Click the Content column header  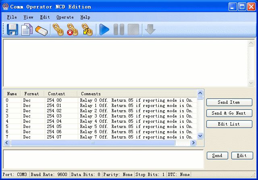coord(61,94)
